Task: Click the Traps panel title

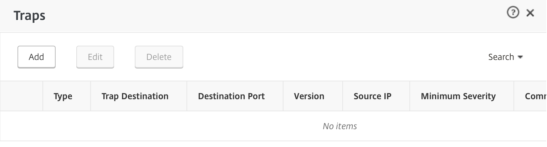Action: [29, 16]
